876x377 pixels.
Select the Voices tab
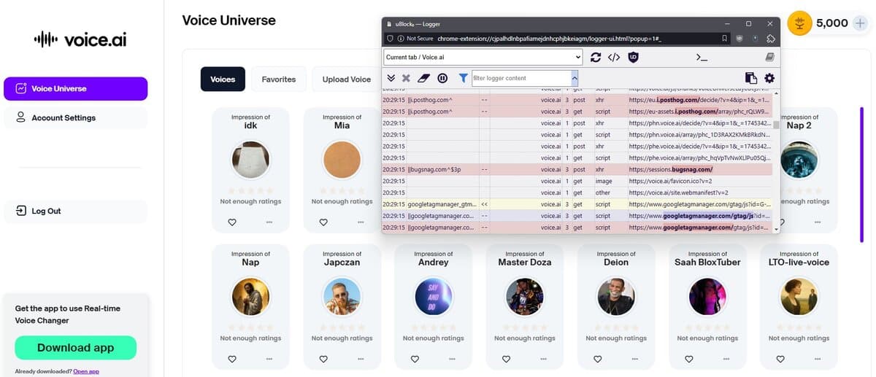pos(223,79)
